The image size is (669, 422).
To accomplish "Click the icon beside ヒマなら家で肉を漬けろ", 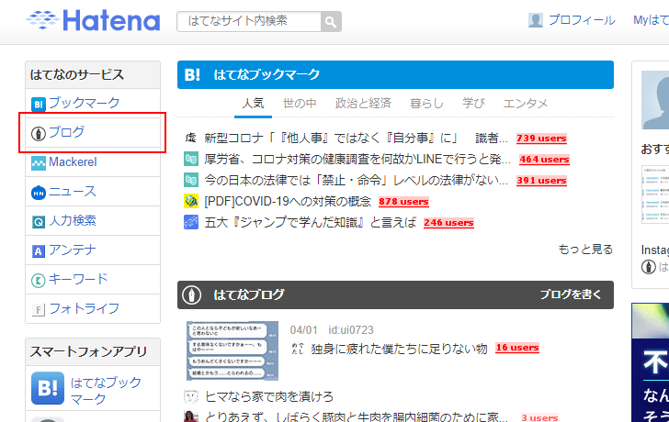I will click(191, 396).
